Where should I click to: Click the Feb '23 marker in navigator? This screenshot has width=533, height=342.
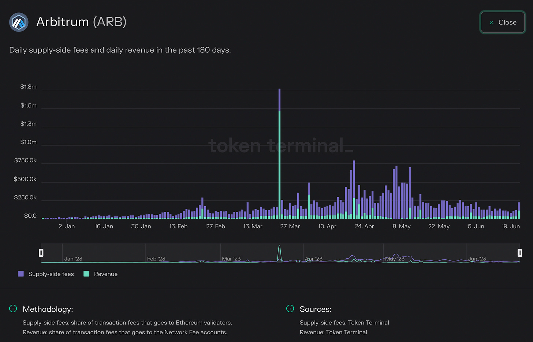156,259
